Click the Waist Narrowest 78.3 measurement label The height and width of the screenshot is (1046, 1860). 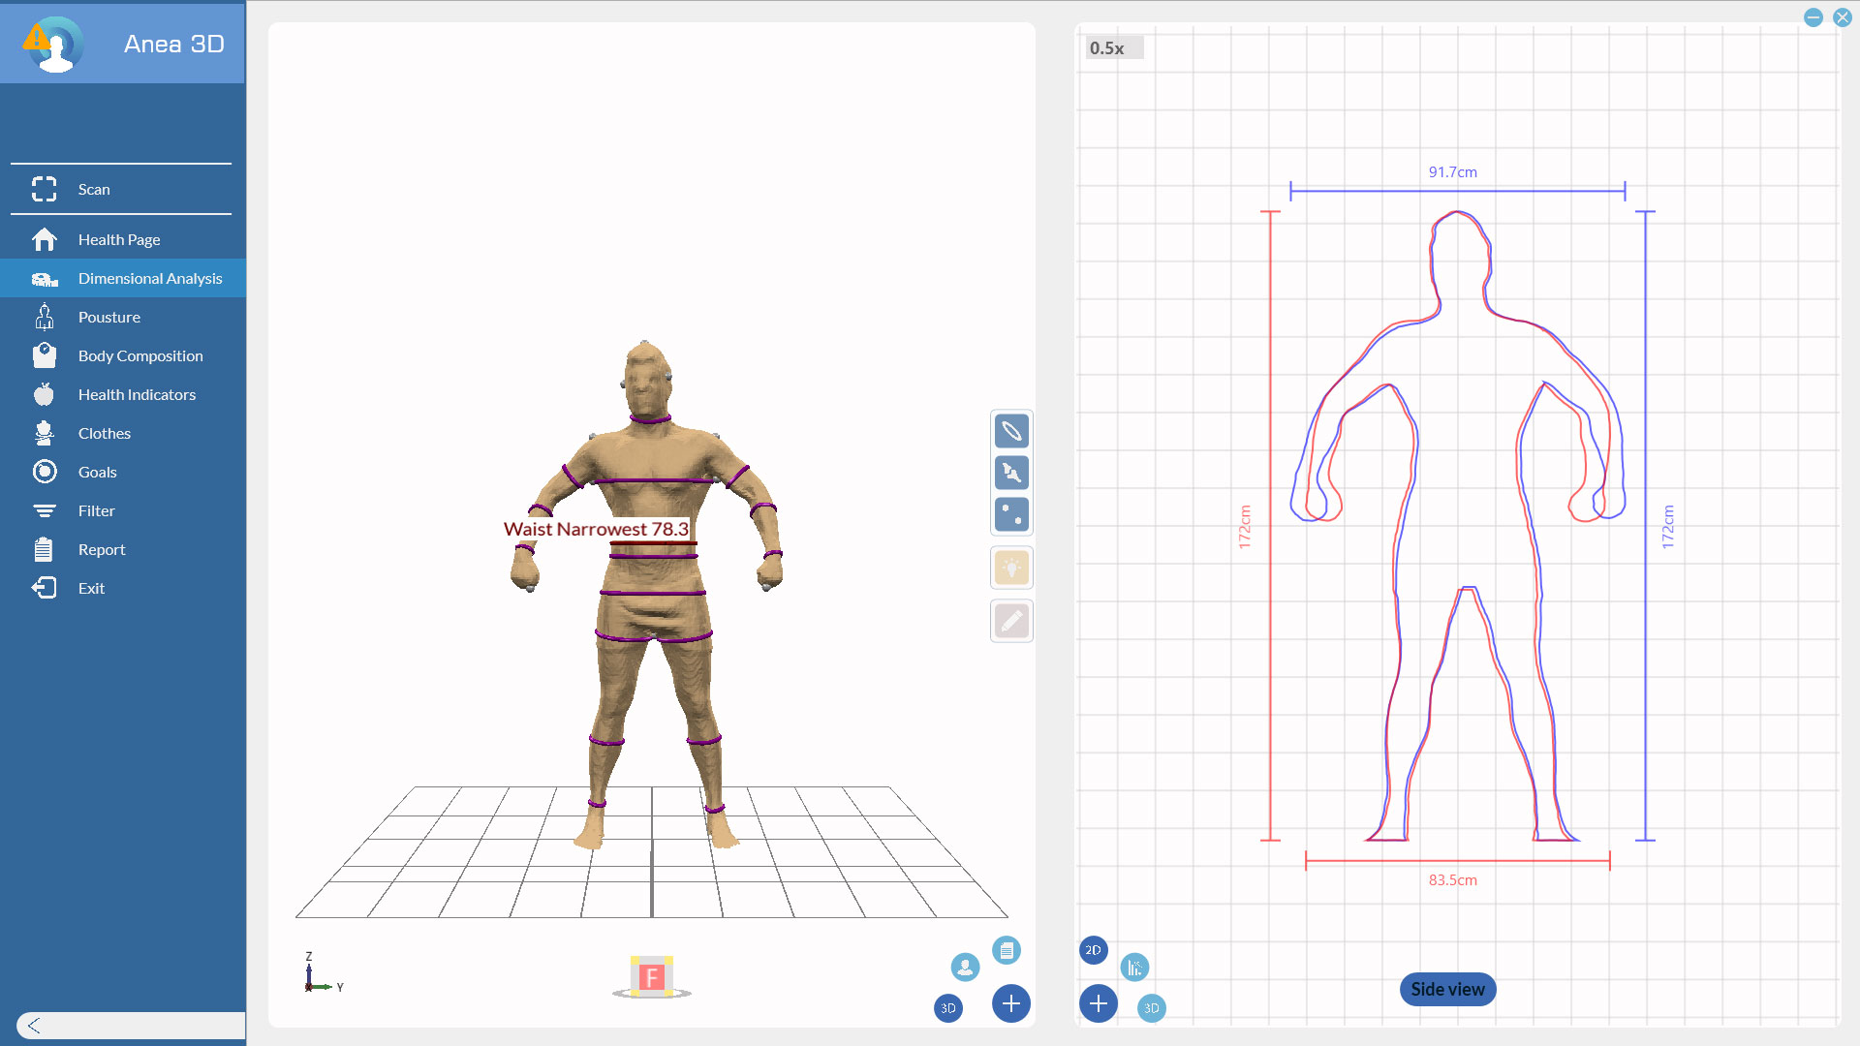coord(594,529)
